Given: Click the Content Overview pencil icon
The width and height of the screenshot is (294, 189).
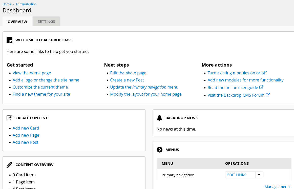Looking at the screenshot, I should (9, 165).
